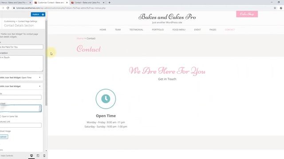
Task: Click the We Are Here For You heading
Action: pos(167,71)
